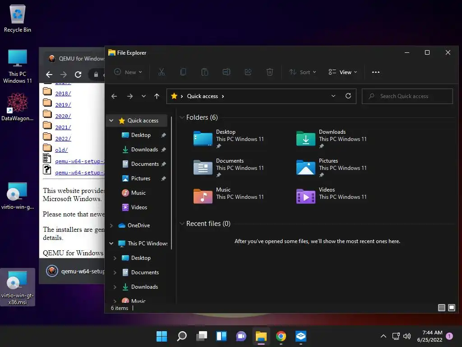
Task: Open the Downloads folder tile
Action: coord(331,138)
